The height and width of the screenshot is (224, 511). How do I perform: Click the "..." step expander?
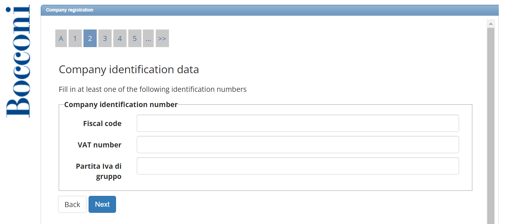pos(148,38)
